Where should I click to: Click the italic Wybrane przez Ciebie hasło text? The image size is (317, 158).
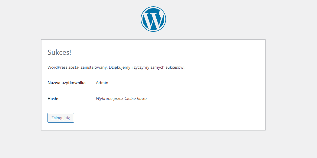click(122, 98)
